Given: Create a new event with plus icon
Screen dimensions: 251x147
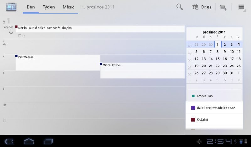Looking at the screenshot, I should (x=223, y=7).
